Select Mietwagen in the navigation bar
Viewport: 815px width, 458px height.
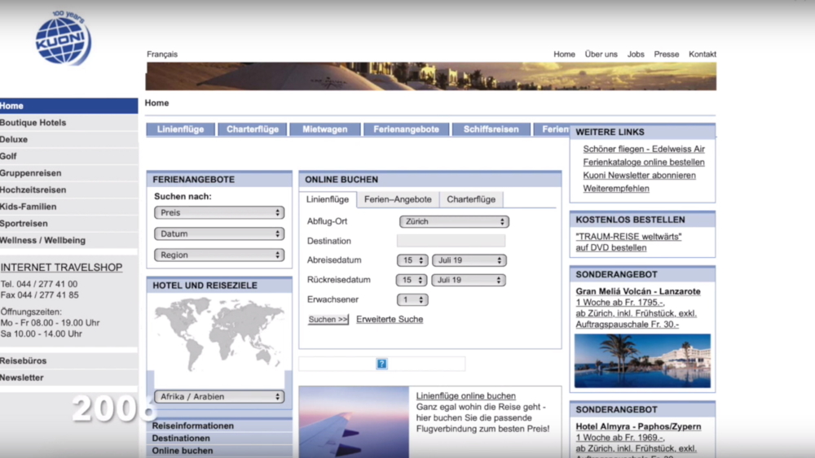324,129
